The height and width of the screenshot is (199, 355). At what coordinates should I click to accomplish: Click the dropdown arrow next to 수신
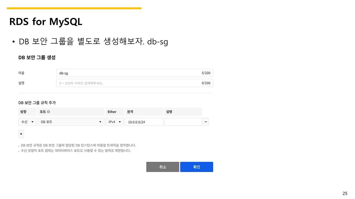[32, 122]
